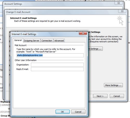Screen dimensions: 130x118
Task: Close the Change E-mail Account window
Action: click(x=122, y=11)
